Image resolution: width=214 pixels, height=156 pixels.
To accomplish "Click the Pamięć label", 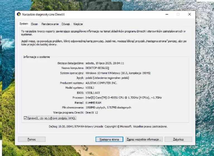I will tap(79, 103).
